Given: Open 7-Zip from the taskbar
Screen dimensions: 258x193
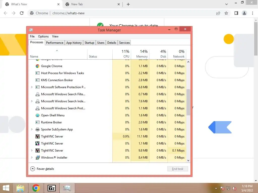Looking at the screenshot, I should [51, 188].
